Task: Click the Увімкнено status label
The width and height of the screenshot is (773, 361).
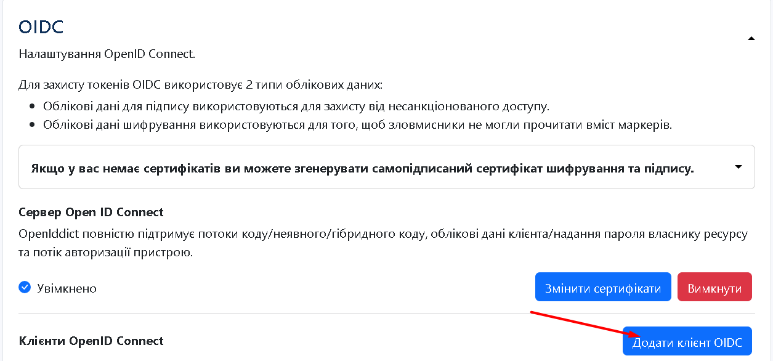Action: [67, 288]
